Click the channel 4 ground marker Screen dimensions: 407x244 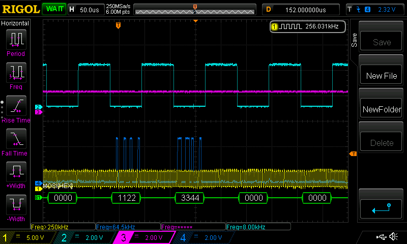click(39, 184)
